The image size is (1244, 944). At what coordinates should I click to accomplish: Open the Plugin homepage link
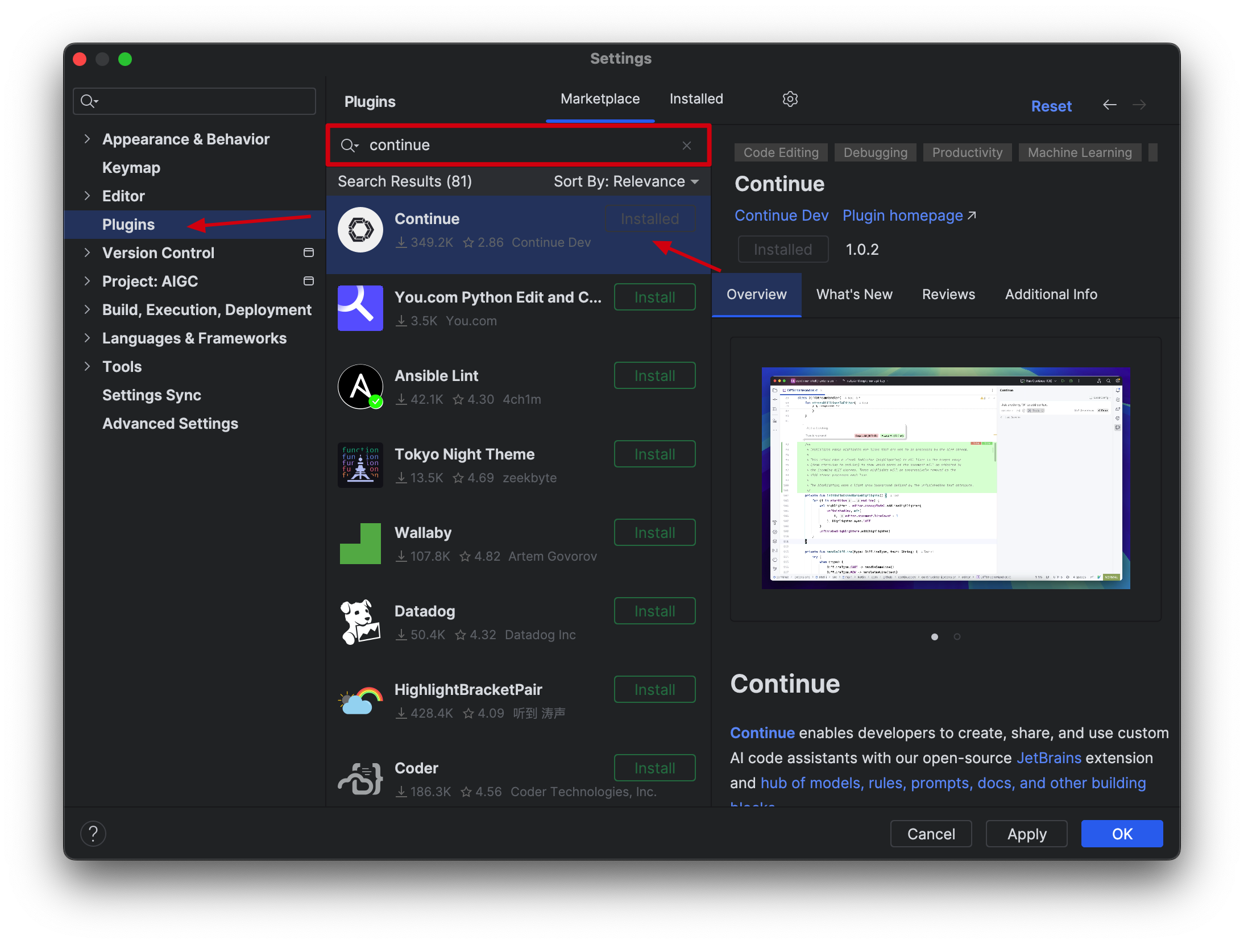(909, 216)
